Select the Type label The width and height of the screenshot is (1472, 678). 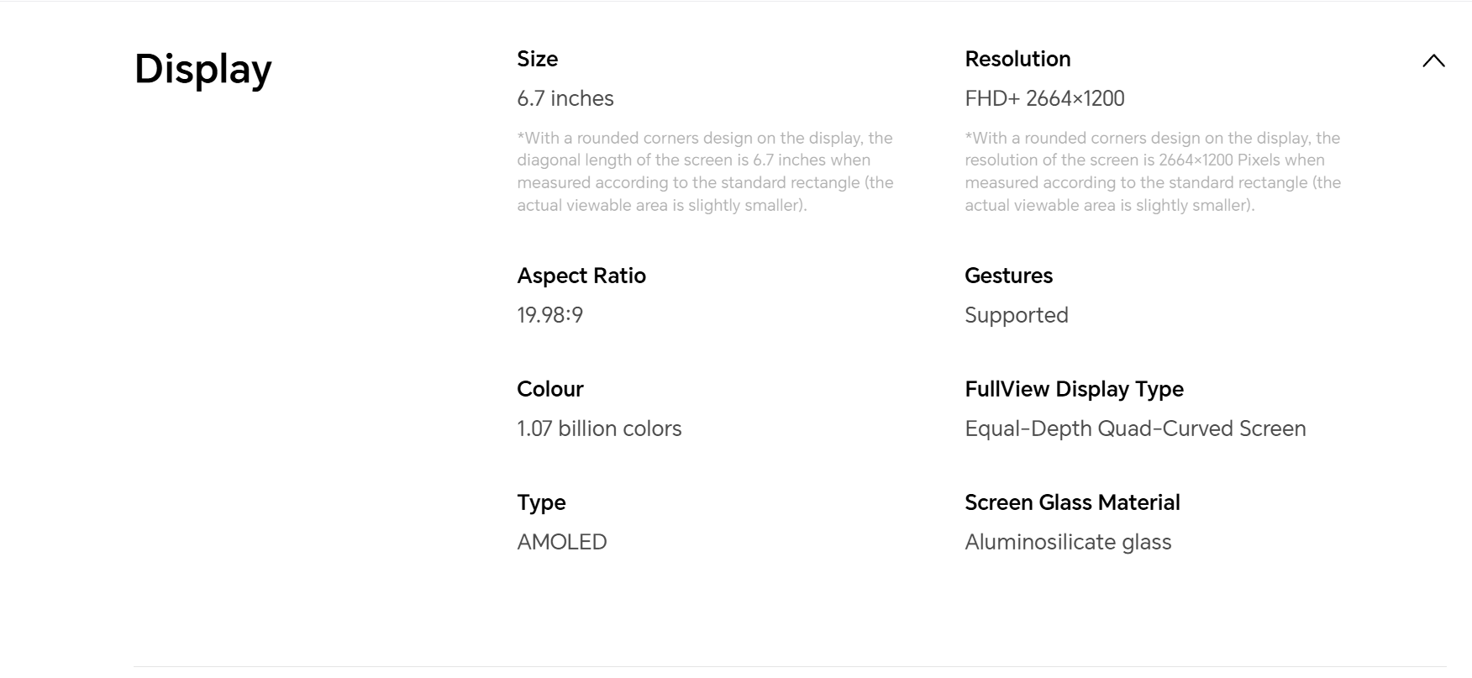[541, 502]
